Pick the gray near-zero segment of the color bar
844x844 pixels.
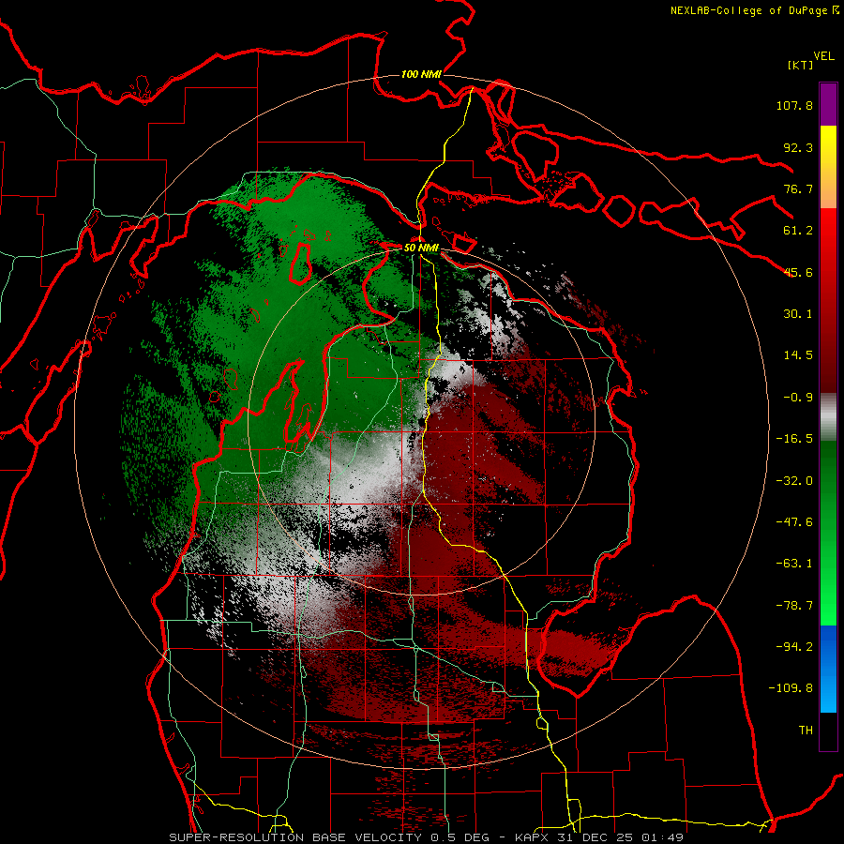(828, 417)
